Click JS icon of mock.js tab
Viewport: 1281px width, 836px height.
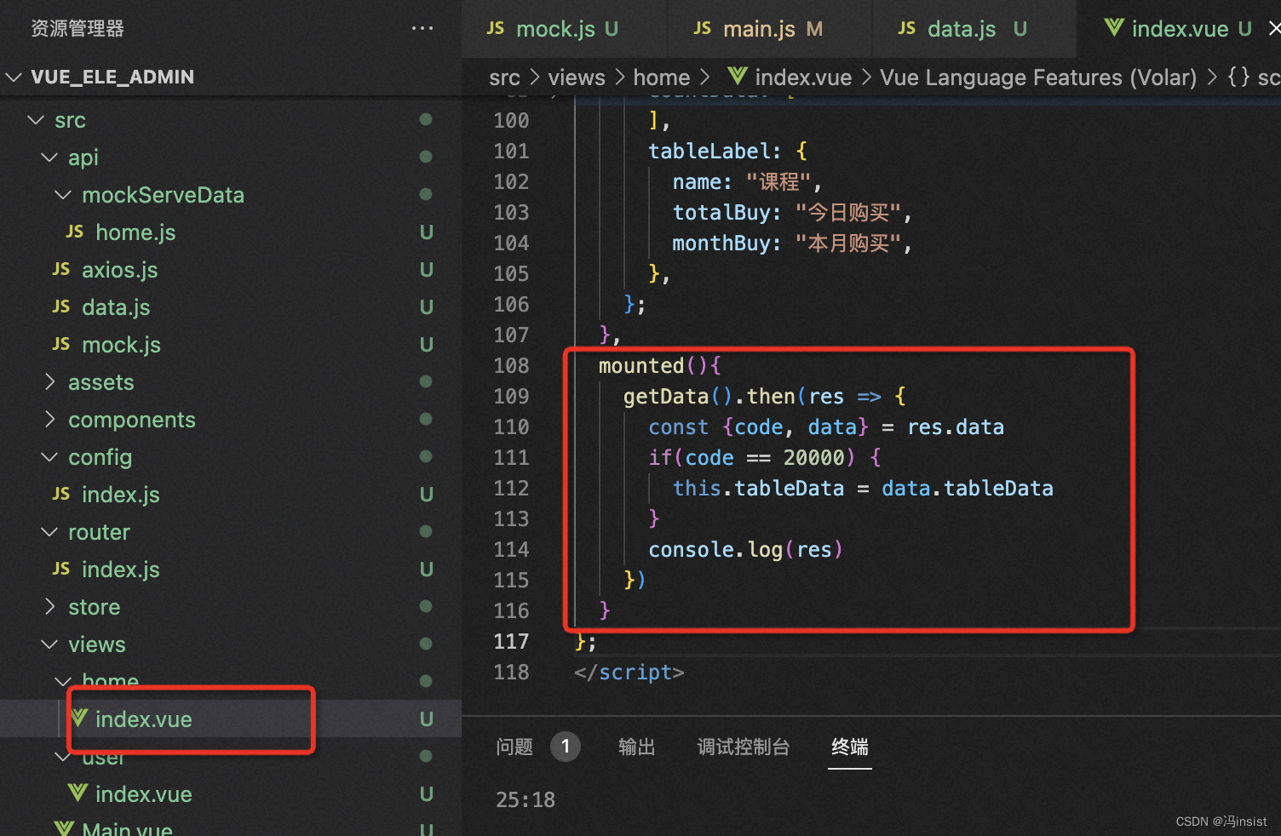point(496,28)
